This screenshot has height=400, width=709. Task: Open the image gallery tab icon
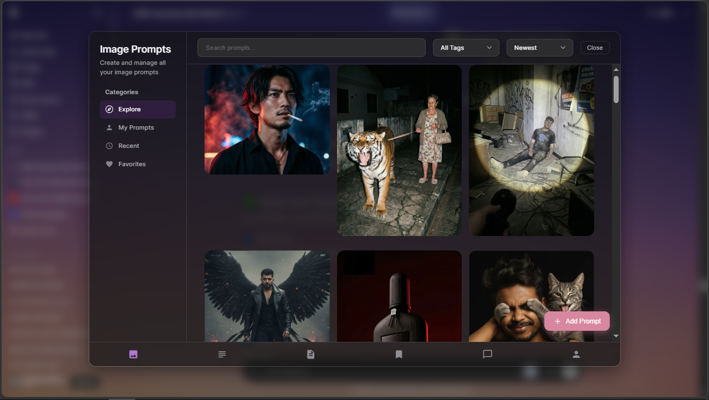click(133, 355)
